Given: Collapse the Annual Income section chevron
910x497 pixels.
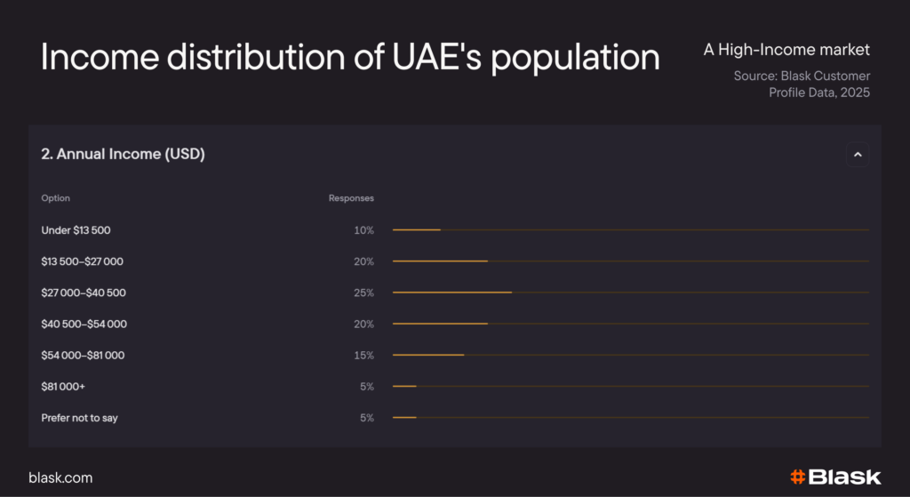Looking at the screenshot, I should [x=858, y=155].
